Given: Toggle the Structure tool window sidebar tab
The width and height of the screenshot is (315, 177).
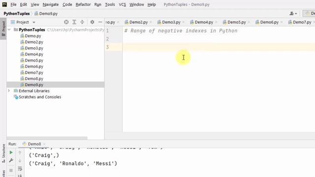Looking at the screenshot, I should click(x=3, y=153).
